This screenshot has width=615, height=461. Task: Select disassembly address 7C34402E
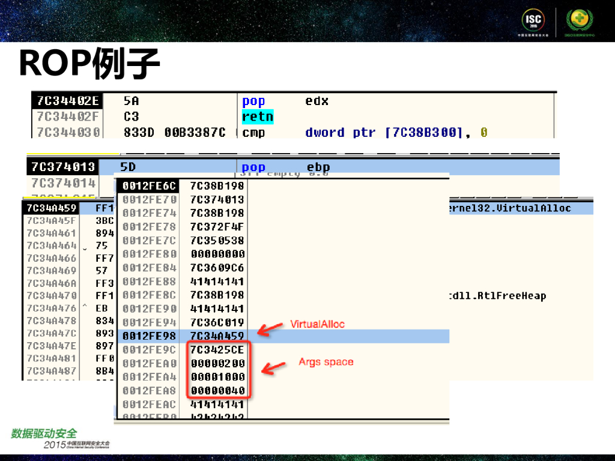click(x=66, y=101)
